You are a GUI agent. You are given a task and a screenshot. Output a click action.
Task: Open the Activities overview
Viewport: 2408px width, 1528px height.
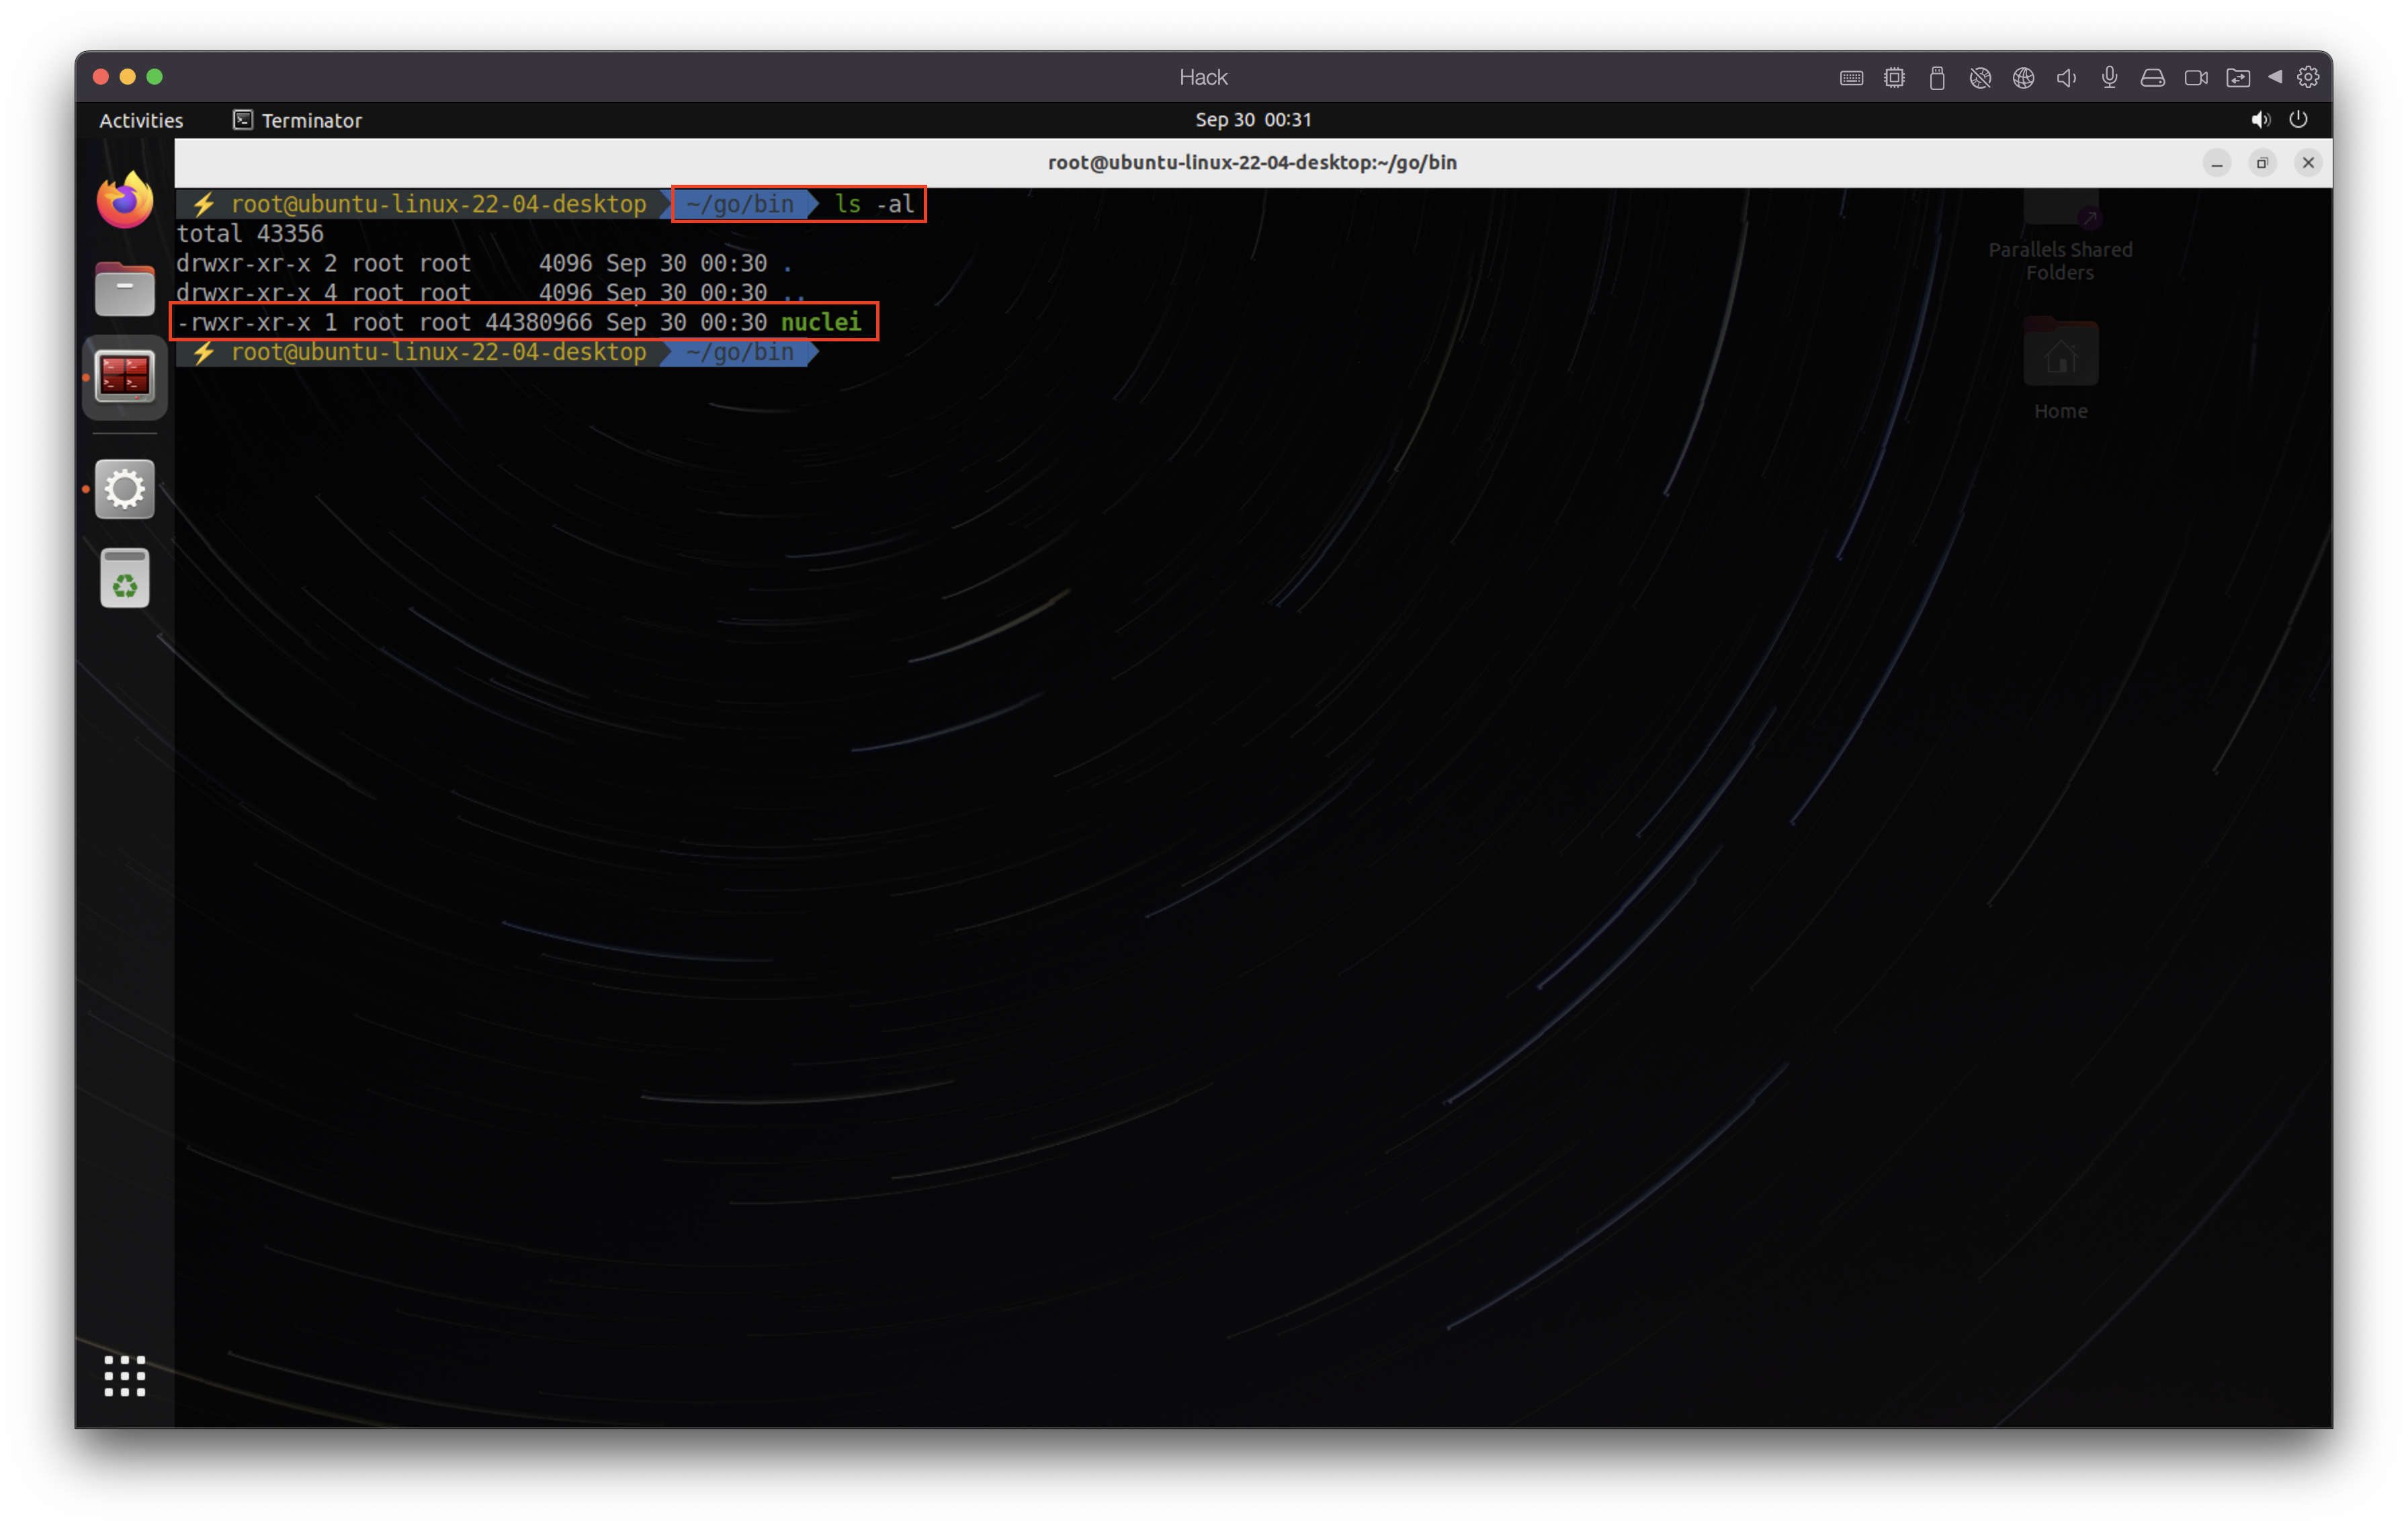point(141,120)
